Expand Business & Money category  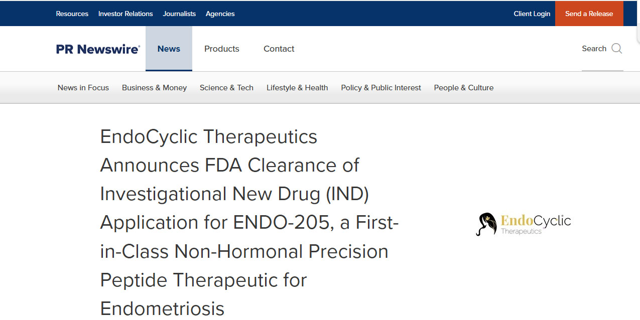(x=154, y=88)
